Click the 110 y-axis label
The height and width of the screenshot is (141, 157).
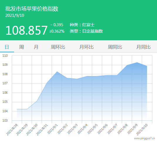click(x=5, y=56)
